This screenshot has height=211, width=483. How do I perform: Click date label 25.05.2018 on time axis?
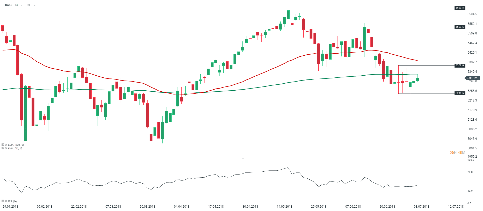tap(319, 207)
